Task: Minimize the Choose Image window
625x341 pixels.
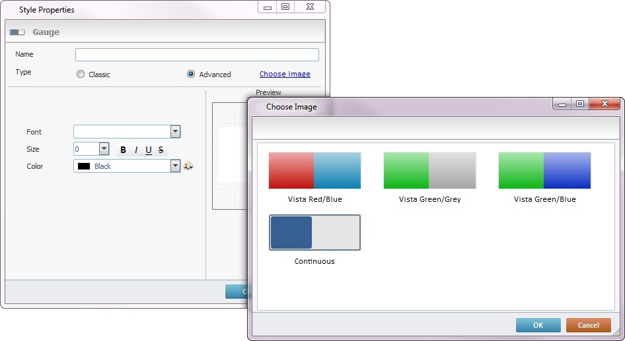Action: point(562,104)
